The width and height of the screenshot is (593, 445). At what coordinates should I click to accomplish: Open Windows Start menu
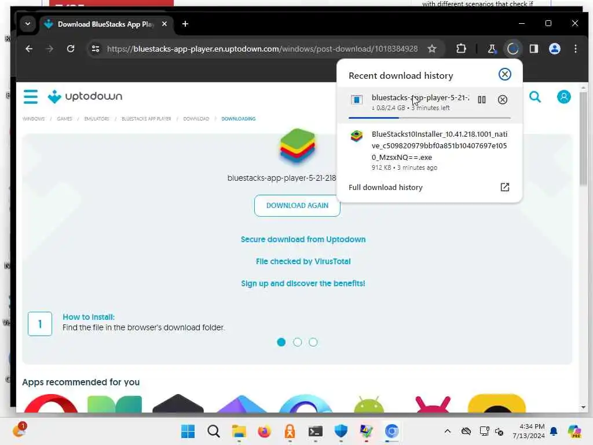(x=188, y=431)
